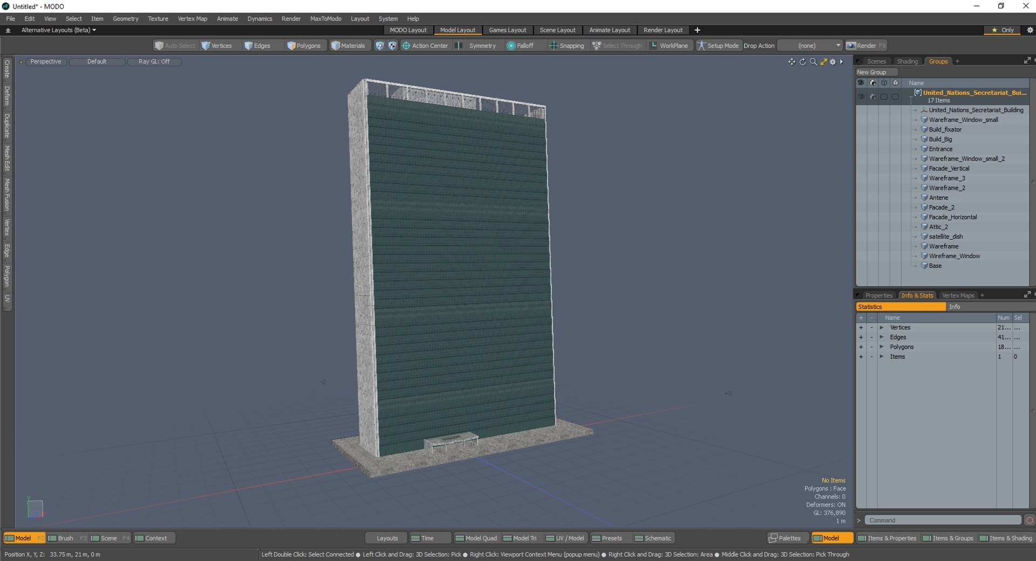Switch to Render Layout tab

coord(663,30)
